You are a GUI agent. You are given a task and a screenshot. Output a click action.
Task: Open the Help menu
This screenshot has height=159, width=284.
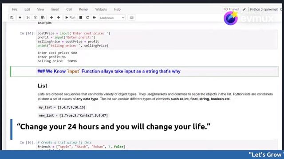[x=117, y=9]
